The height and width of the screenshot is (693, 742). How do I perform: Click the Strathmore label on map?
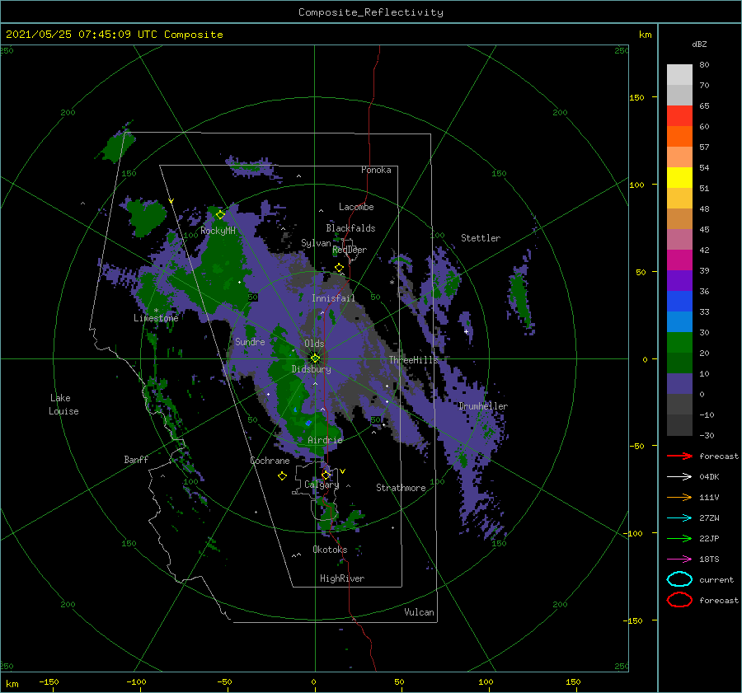[x=401, y=488]
